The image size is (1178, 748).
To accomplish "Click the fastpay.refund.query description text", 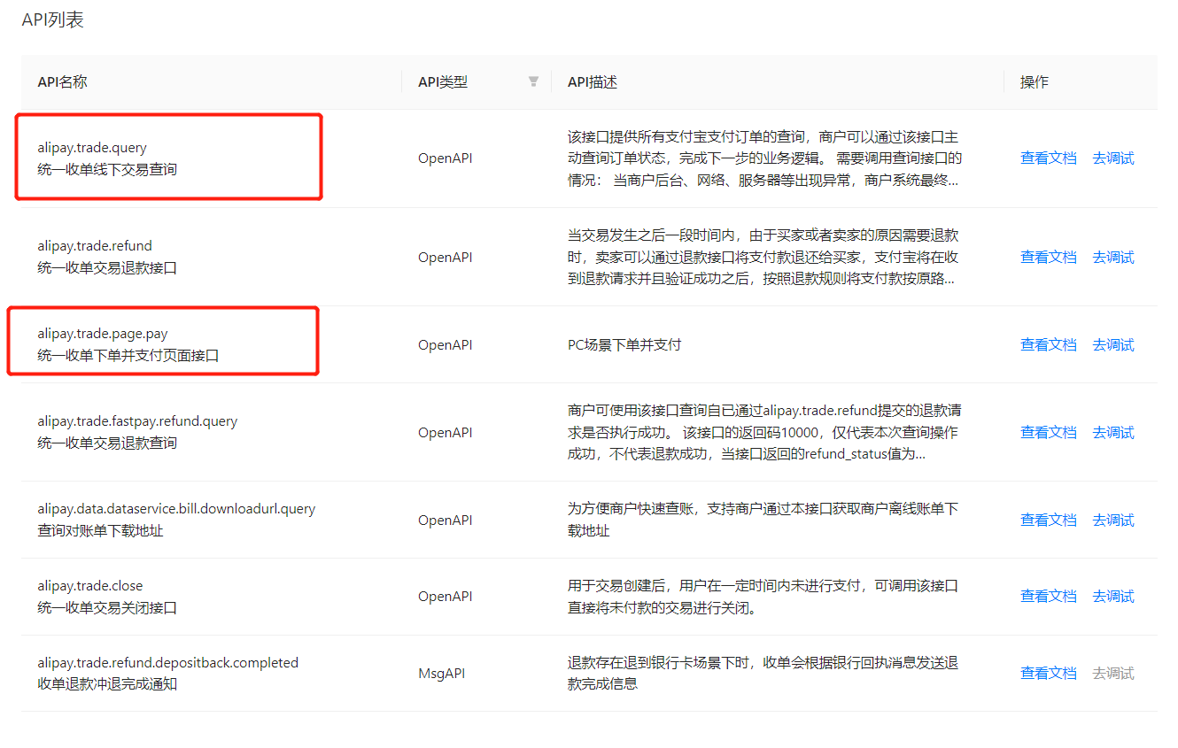I will point(765,433).
